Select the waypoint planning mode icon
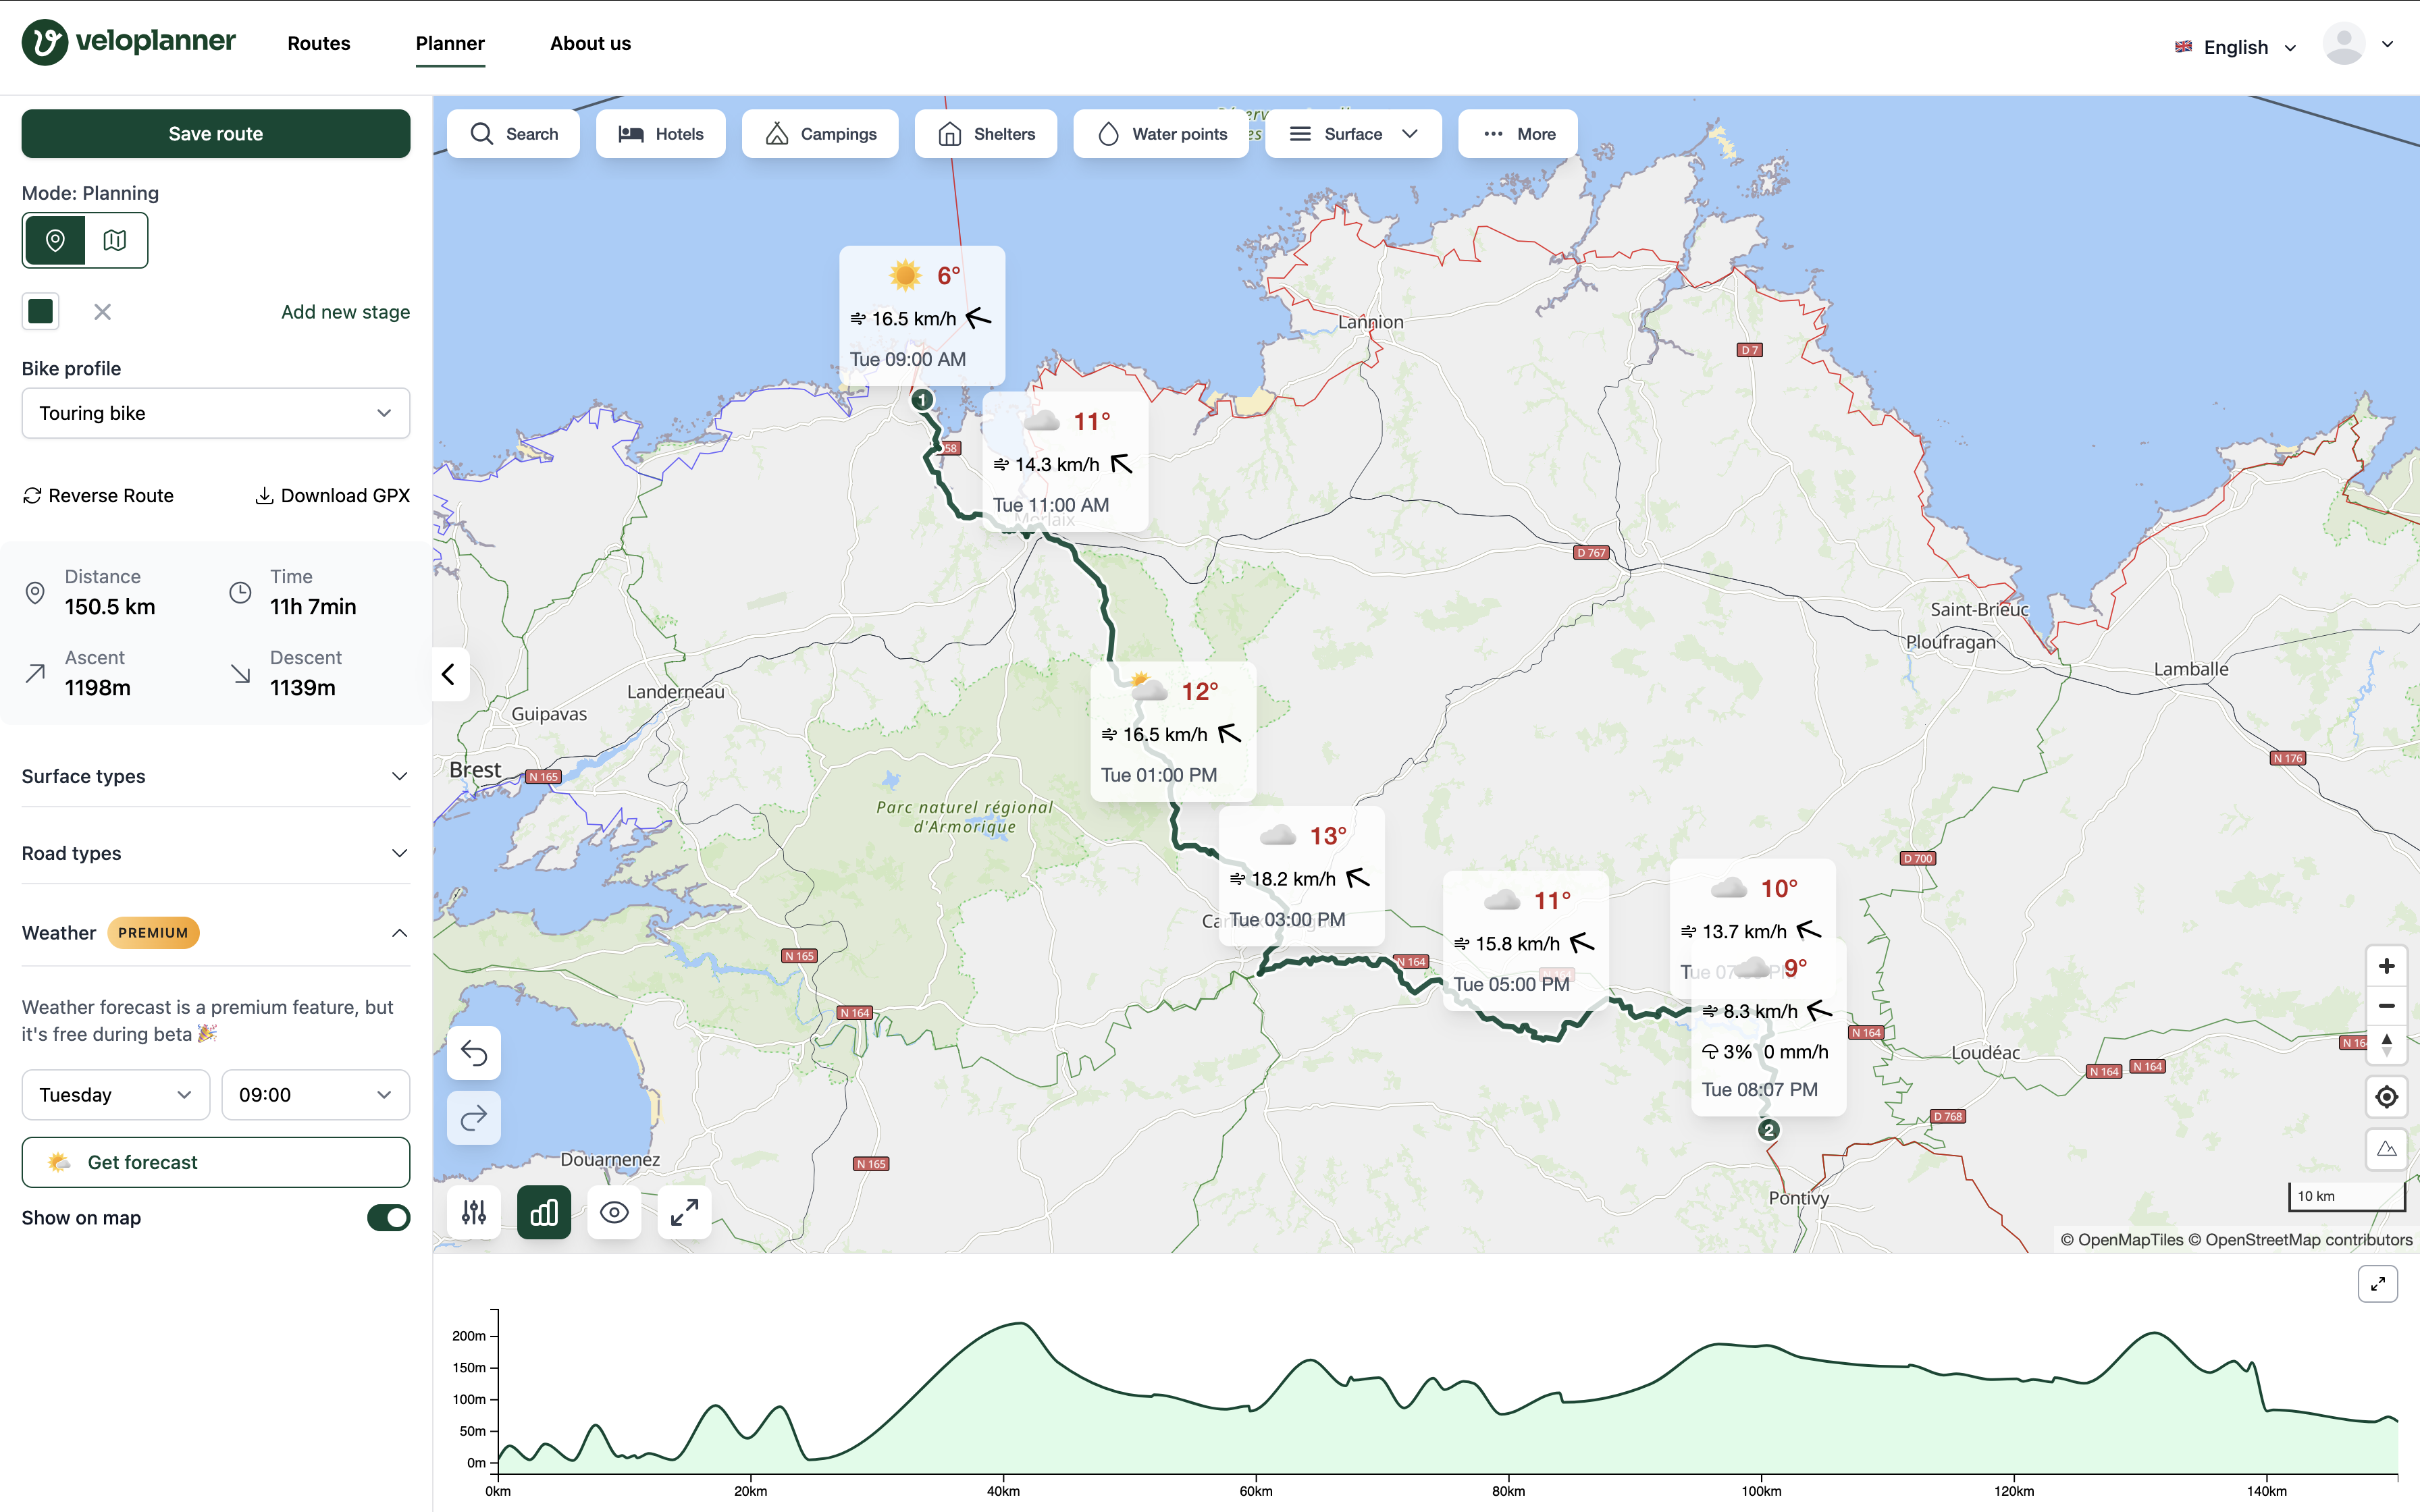The width and height of the screenshot is (2420, 1512). tap(55, 240)
